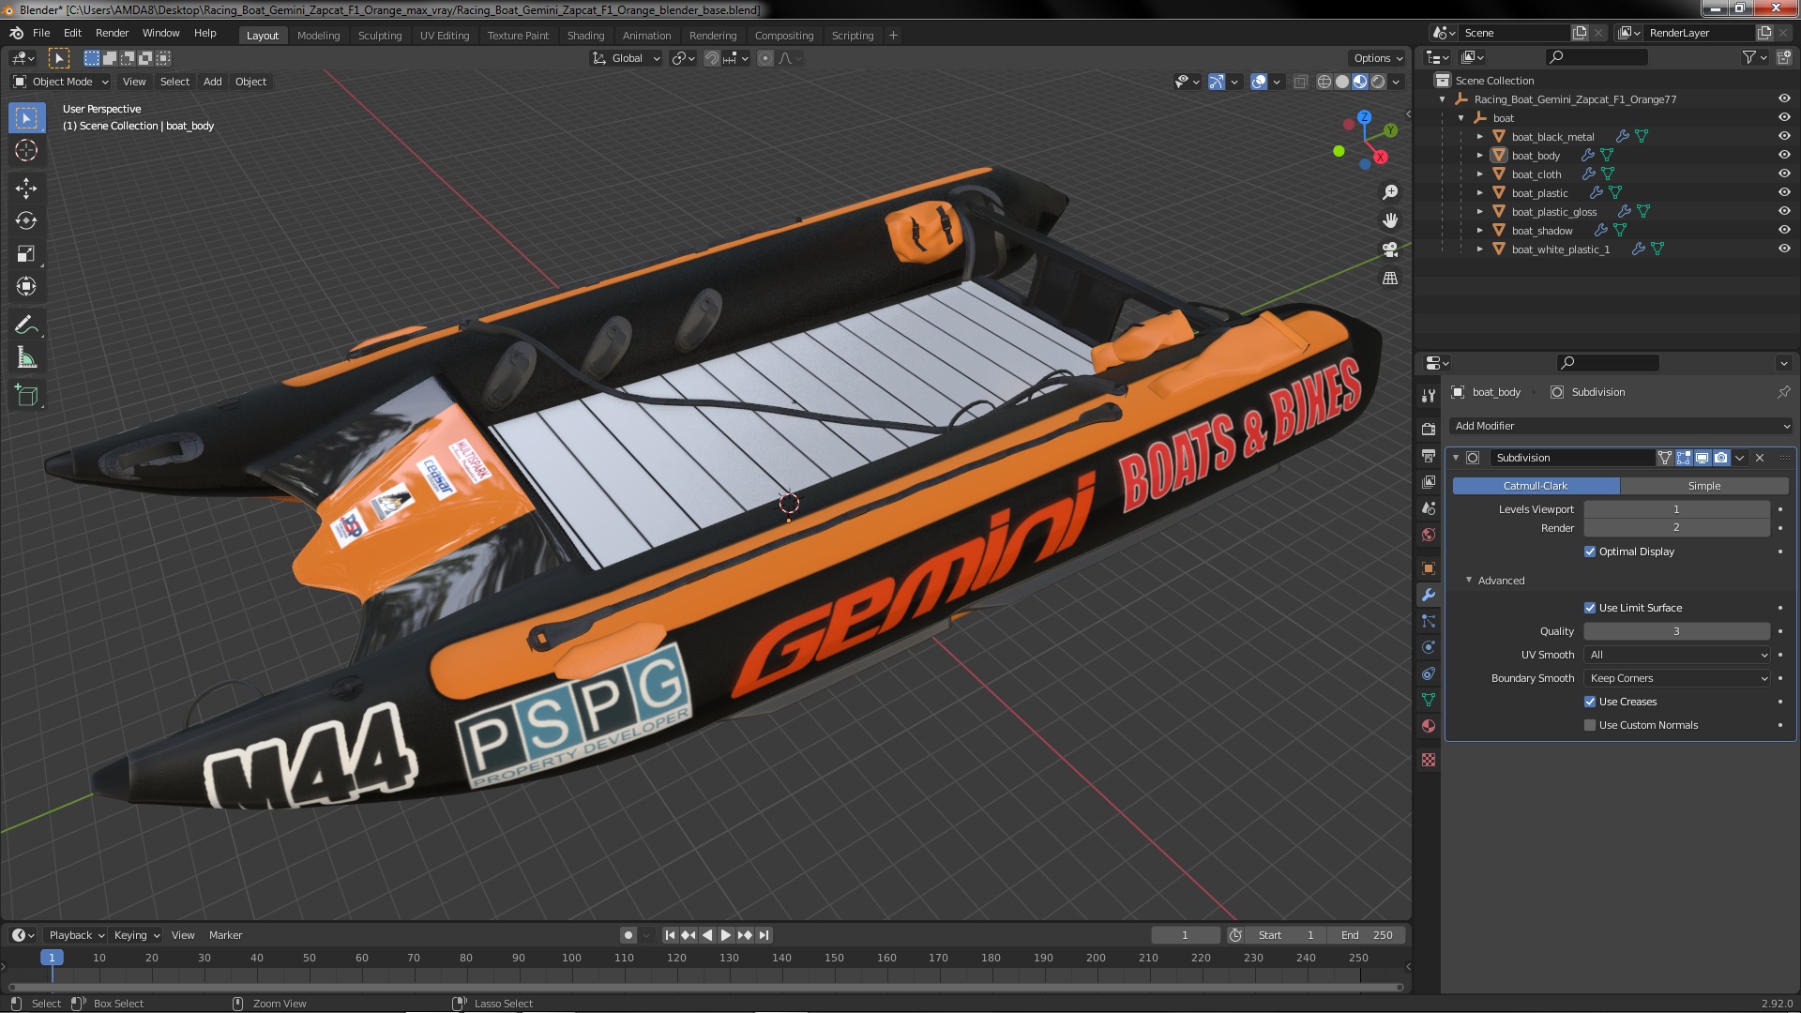The height and width of the screenshot is (1013, 1801).
Task: Open the World properties tab
Action: pyautogui.click(x=1429, y=535)
